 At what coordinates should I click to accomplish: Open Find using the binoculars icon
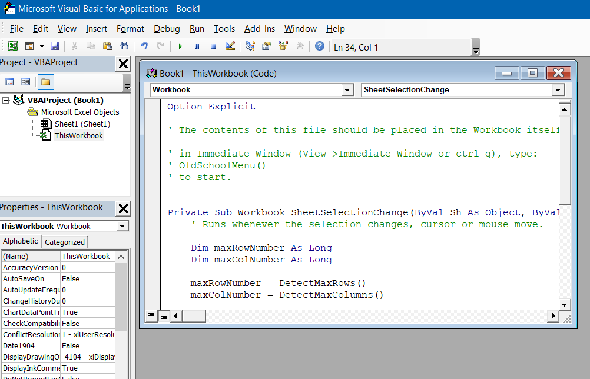(x=123, y=46)
